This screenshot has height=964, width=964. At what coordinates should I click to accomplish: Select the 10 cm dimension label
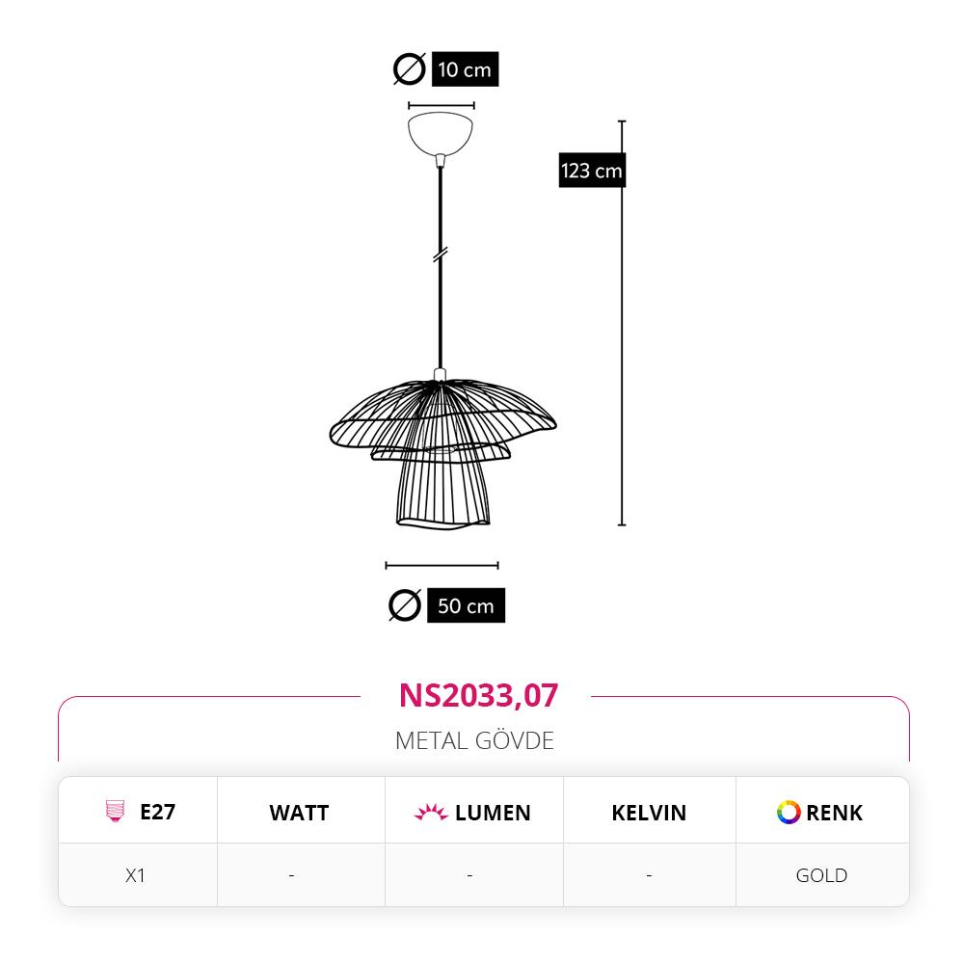click(x=465, y=69)
